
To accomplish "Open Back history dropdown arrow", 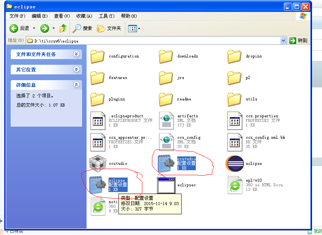I will point(34,28).
